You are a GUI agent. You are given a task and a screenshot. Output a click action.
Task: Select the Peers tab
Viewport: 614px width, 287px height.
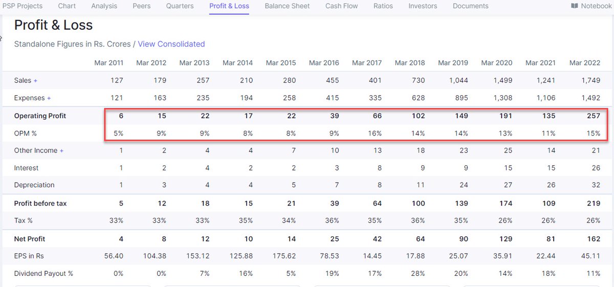142,6
